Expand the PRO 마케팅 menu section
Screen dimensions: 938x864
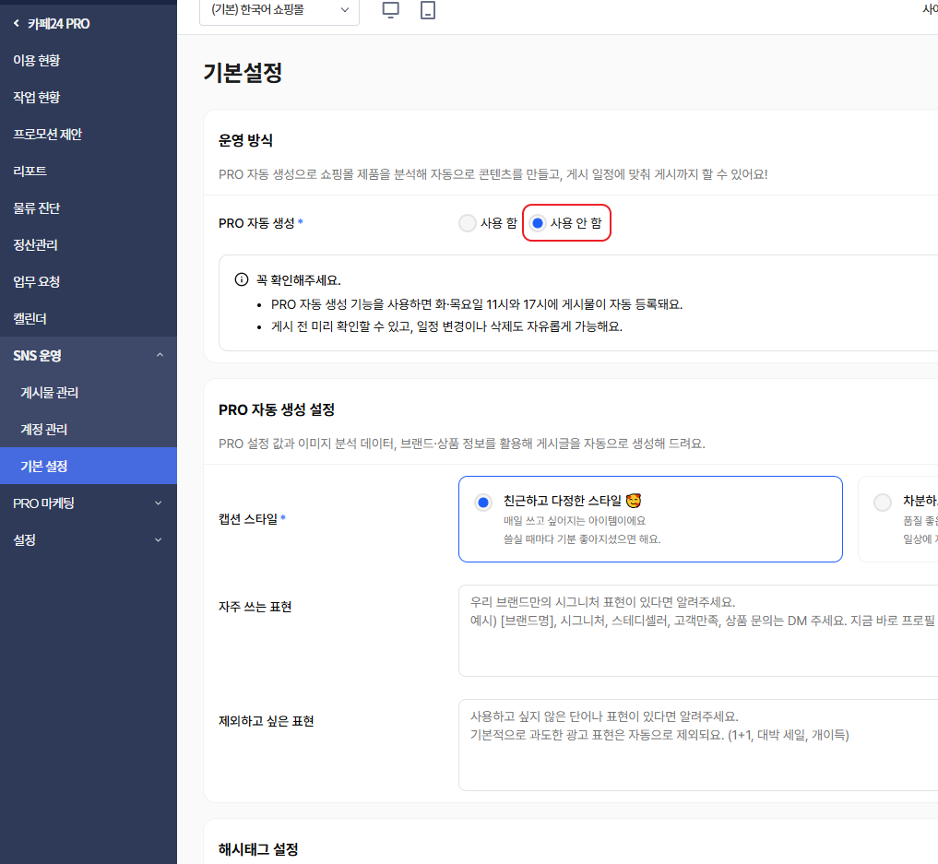point(159,503)
